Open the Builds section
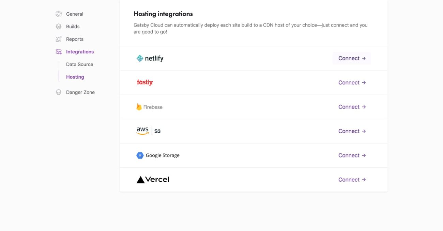 coord(73,27)
